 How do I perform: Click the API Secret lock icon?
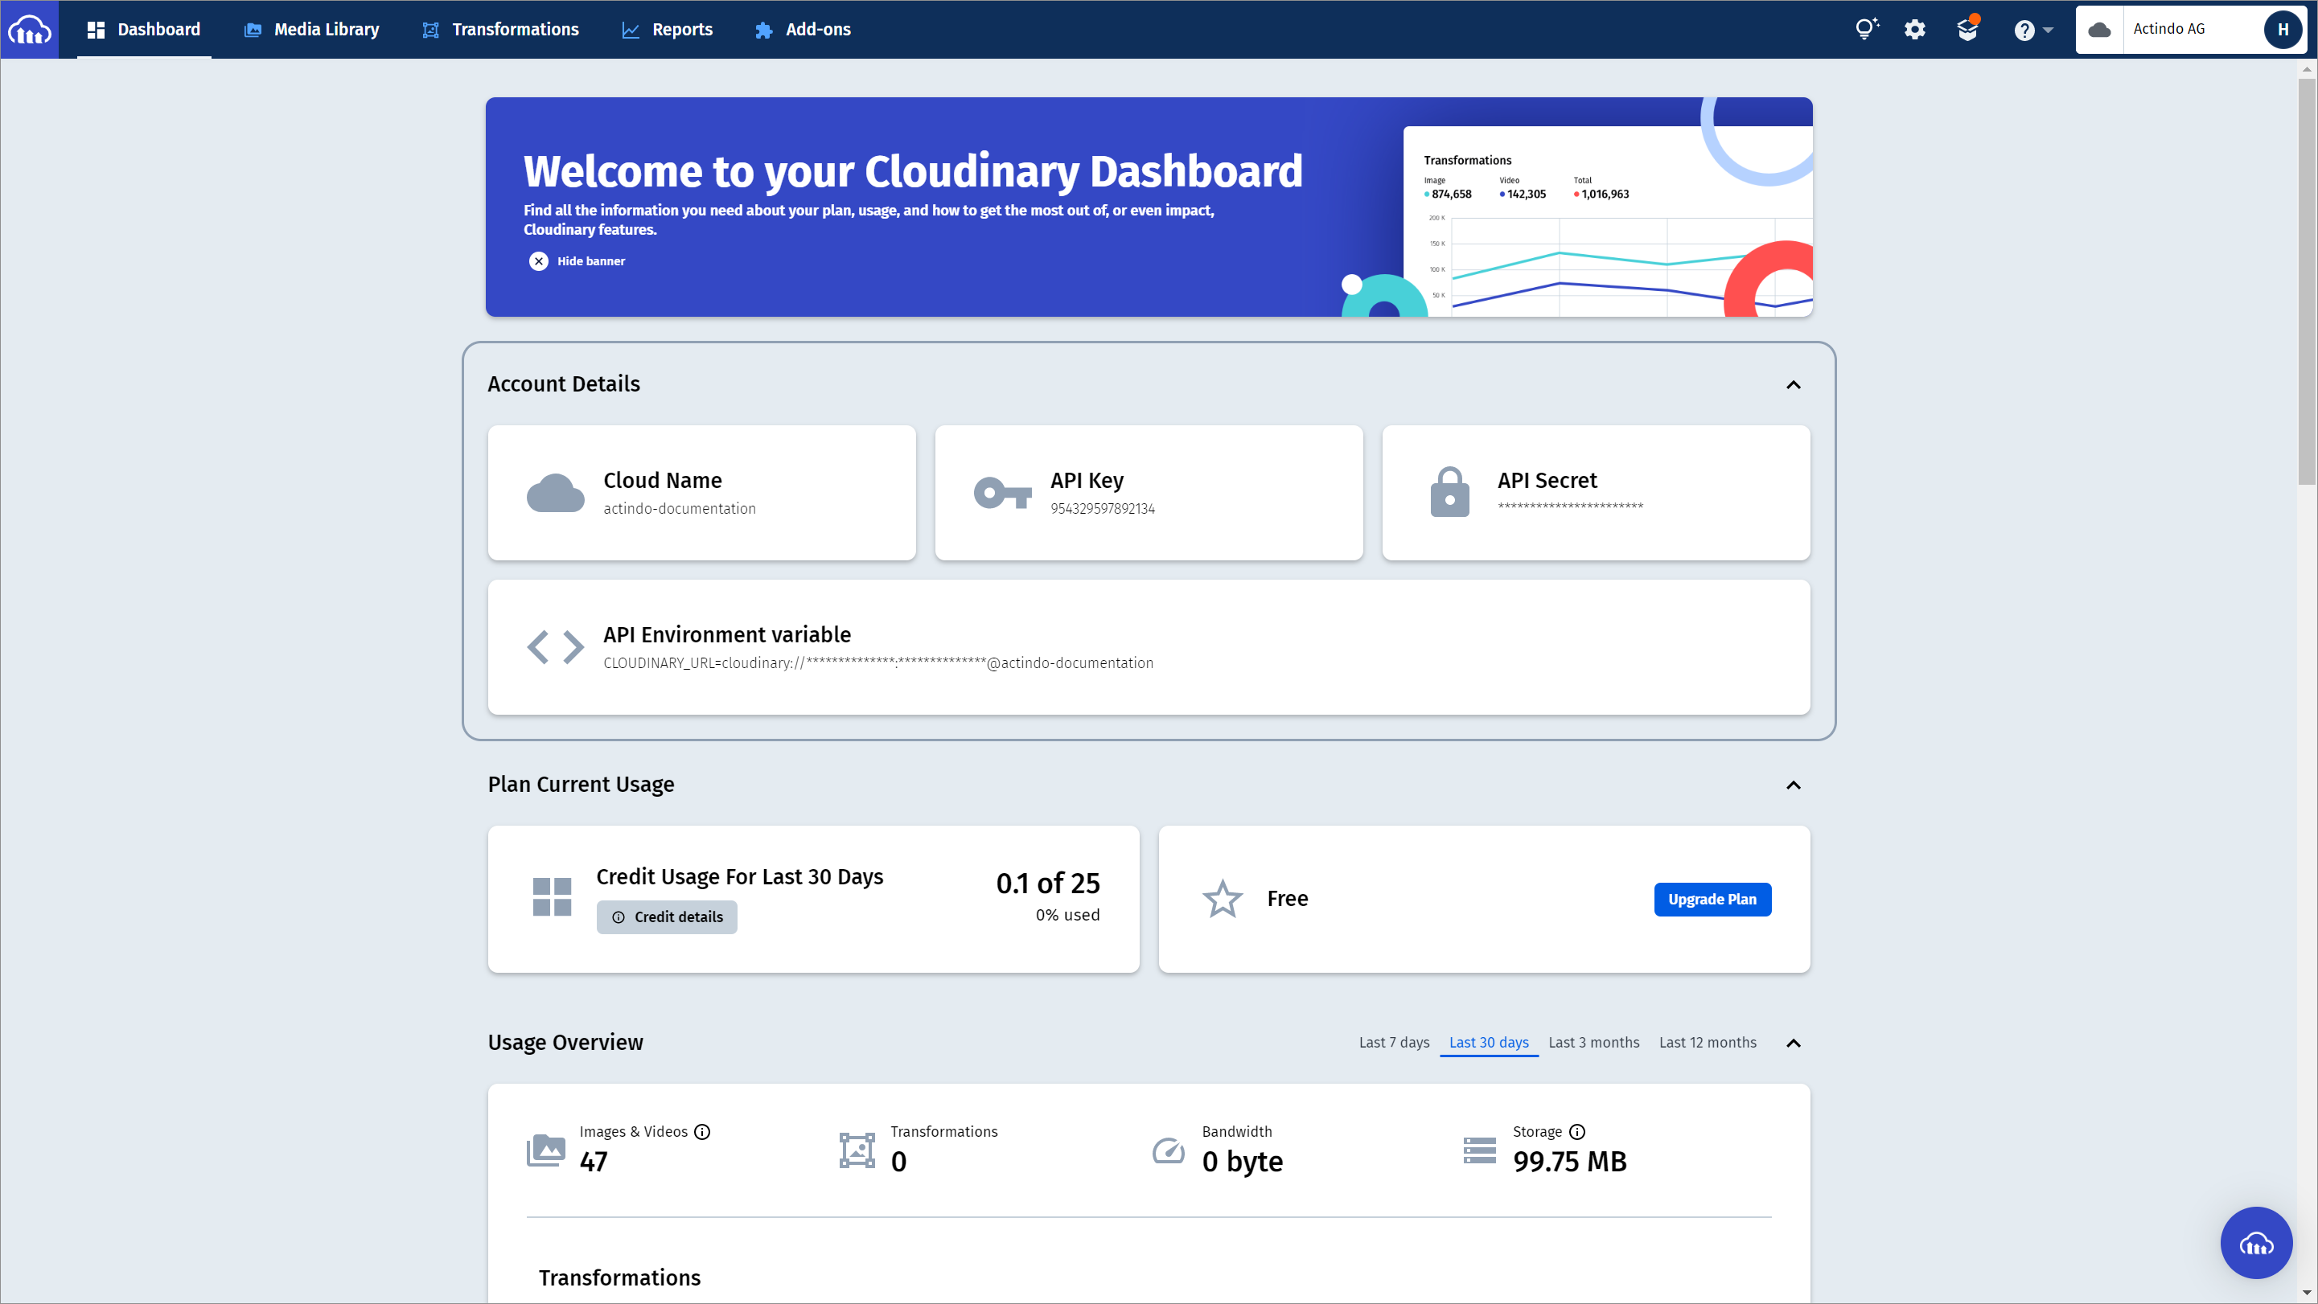(1449, 491)
